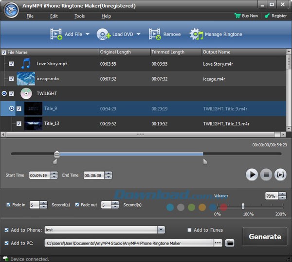Remove the selected file from list
Viewport: 292px width, 262px height.
(155, 34)
